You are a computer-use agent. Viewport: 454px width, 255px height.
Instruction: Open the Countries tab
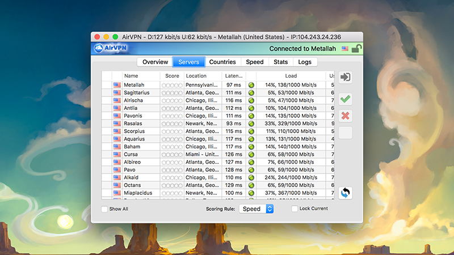(222, 62)
